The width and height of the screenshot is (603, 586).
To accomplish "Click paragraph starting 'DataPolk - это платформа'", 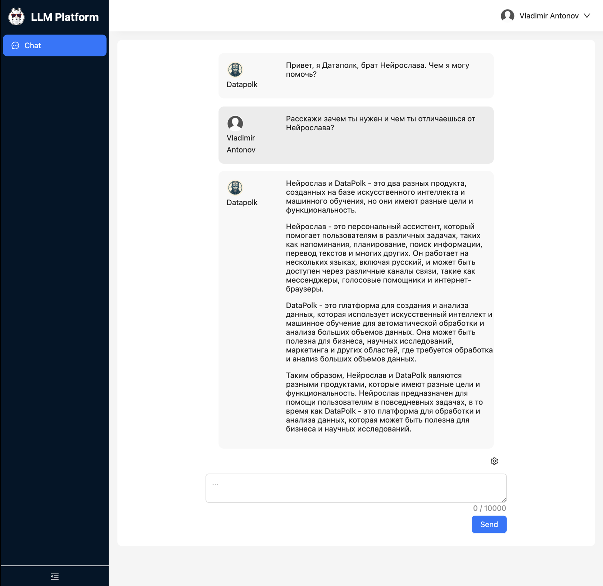I will (389, 332).
